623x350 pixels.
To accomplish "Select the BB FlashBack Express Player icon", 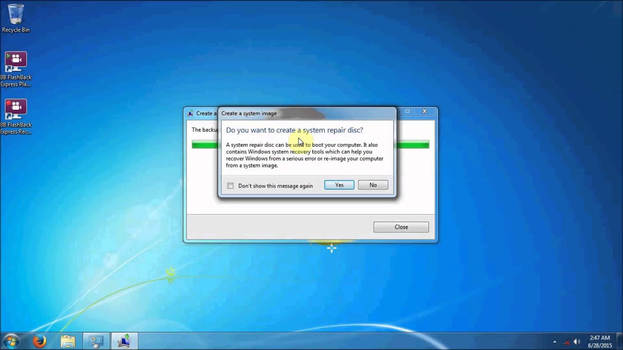I will coord(16,70).
